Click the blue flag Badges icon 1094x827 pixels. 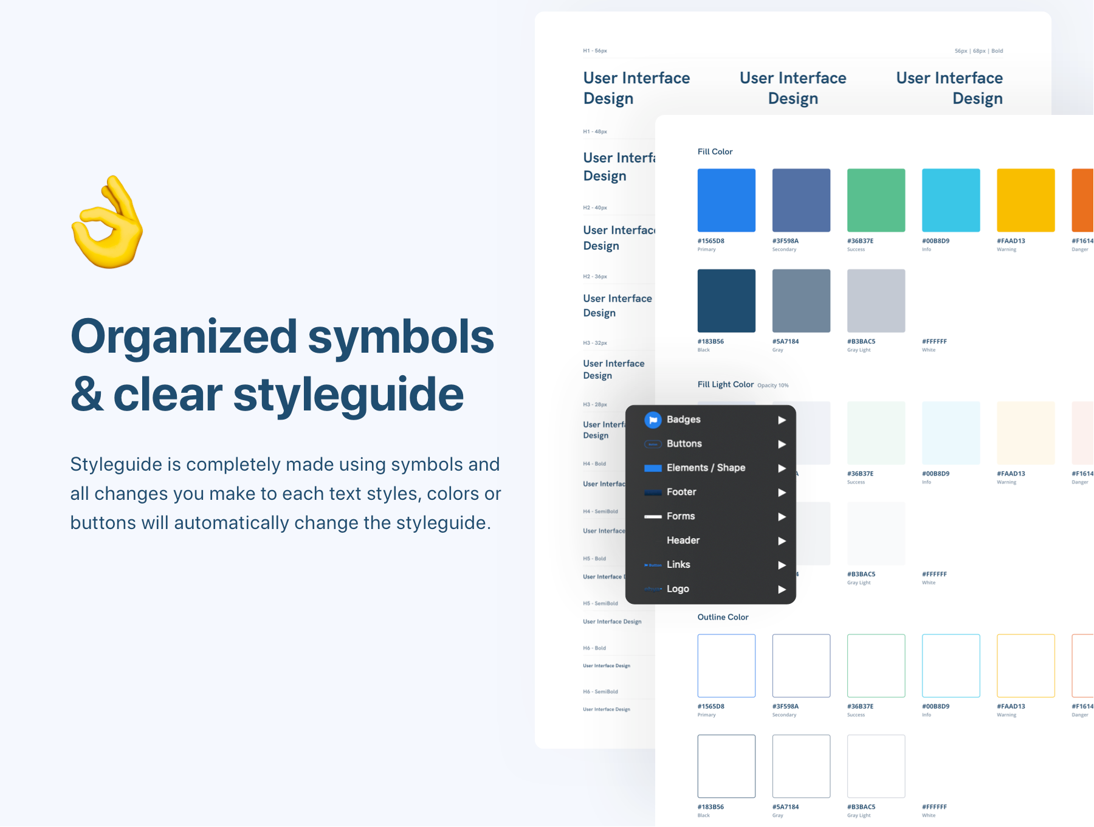coord(653,420)
